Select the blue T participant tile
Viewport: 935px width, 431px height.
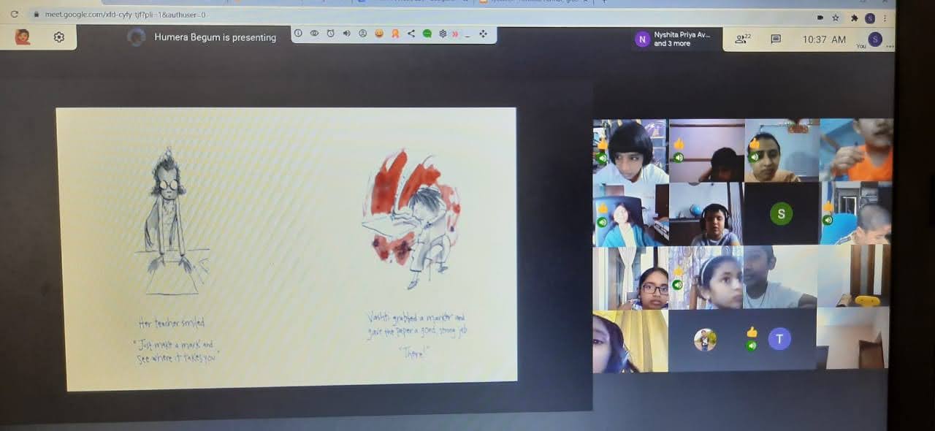click(779, 338)
